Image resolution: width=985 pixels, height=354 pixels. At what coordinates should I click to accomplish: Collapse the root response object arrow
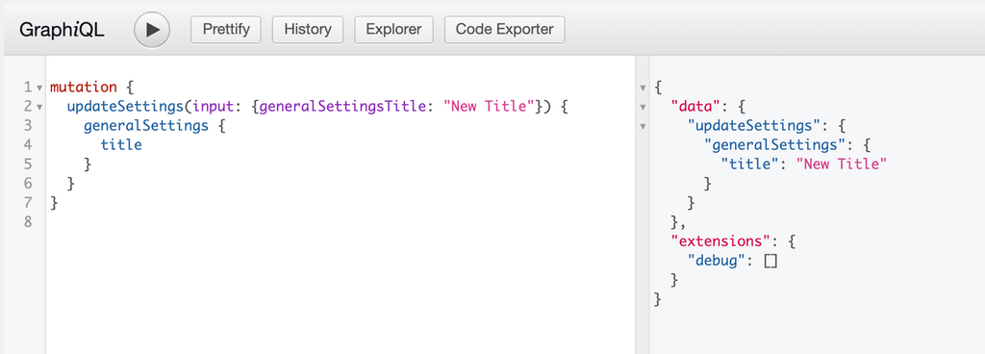click(x=643, y=88)
